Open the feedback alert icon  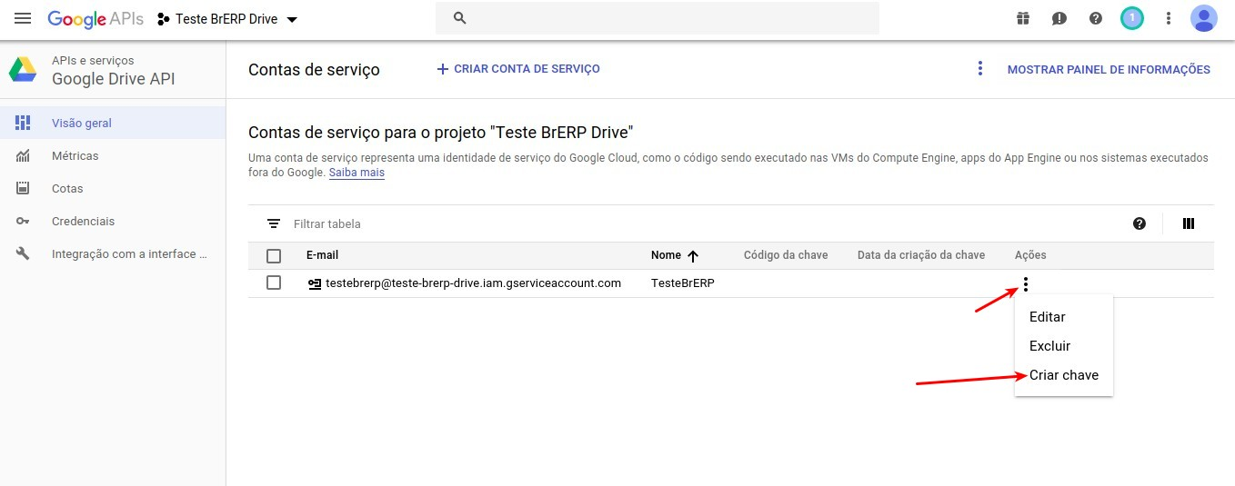1059,18
